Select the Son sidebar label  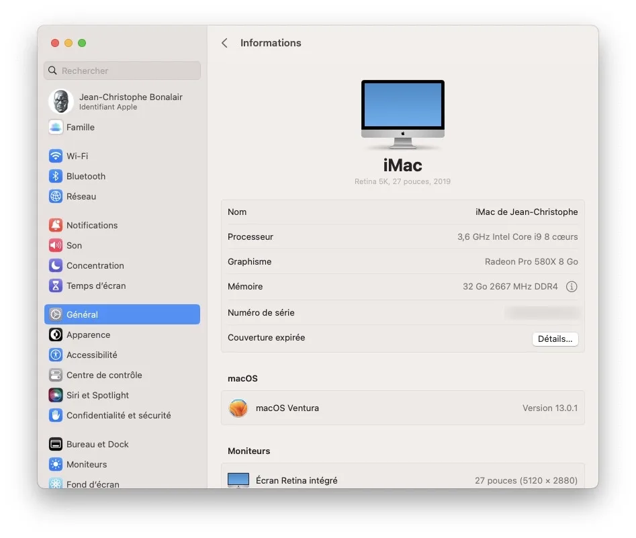(x=75, y=245)
